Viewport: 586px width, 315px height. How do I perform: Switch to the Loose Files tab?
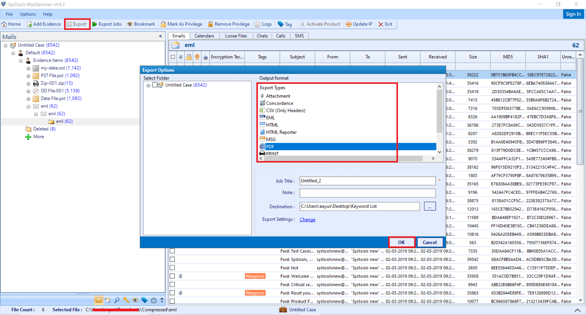236,36
